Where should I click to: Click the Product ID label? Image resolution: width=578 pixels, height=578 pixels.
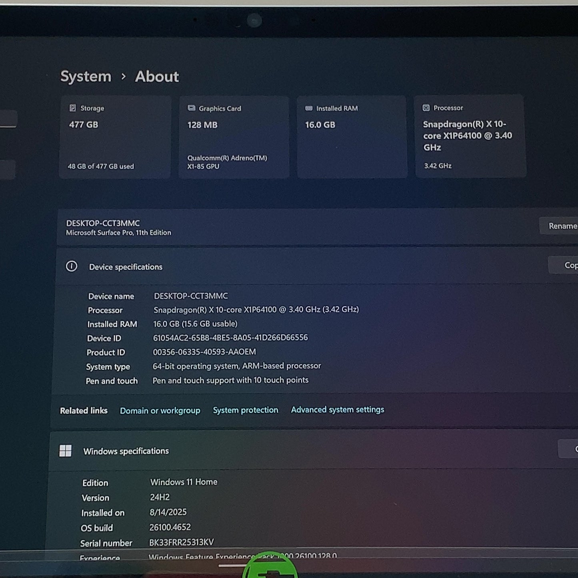pos(106,352)
